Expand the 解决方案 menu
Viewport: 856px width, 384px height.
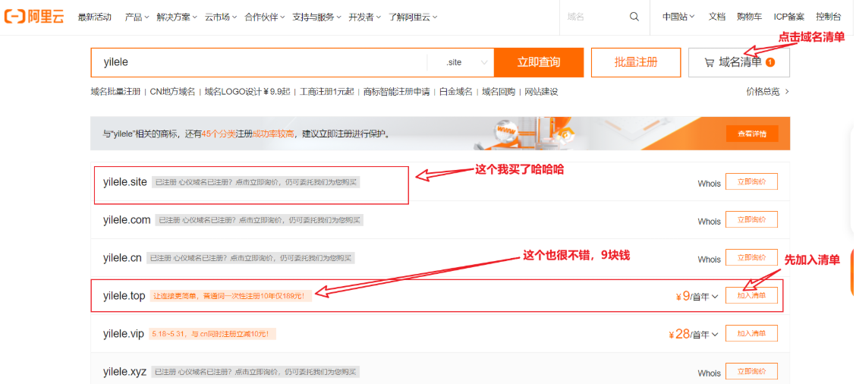[176, 17]
